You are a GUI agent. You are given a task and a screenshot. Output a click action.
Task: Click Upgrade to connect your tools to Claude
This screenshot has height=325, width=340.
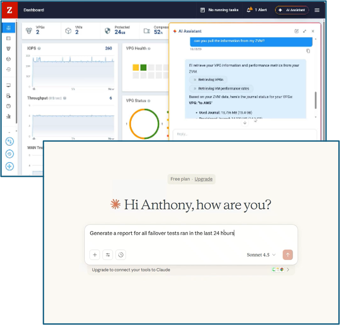[x=131, y=270]
